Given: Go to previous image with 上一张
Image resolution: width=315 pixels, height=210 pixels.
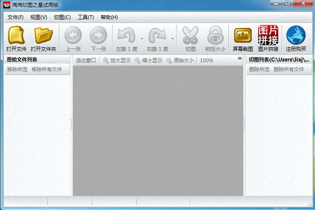Looking at the screenshot, I should (x=73, y=38).
